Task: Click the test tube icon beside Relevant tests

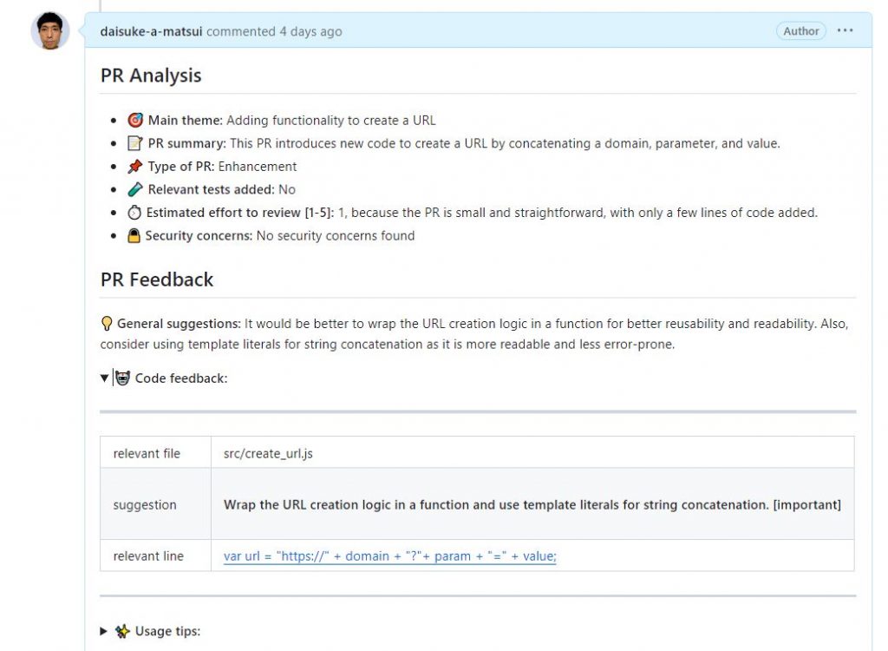Action: point(134,189)
